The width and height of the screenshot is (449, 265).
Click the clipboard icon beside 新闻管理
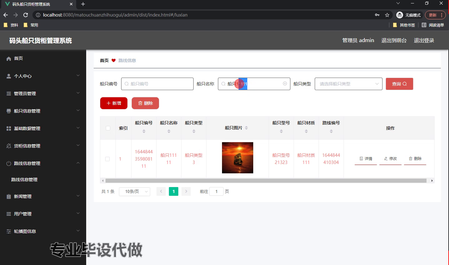point(9,196)
